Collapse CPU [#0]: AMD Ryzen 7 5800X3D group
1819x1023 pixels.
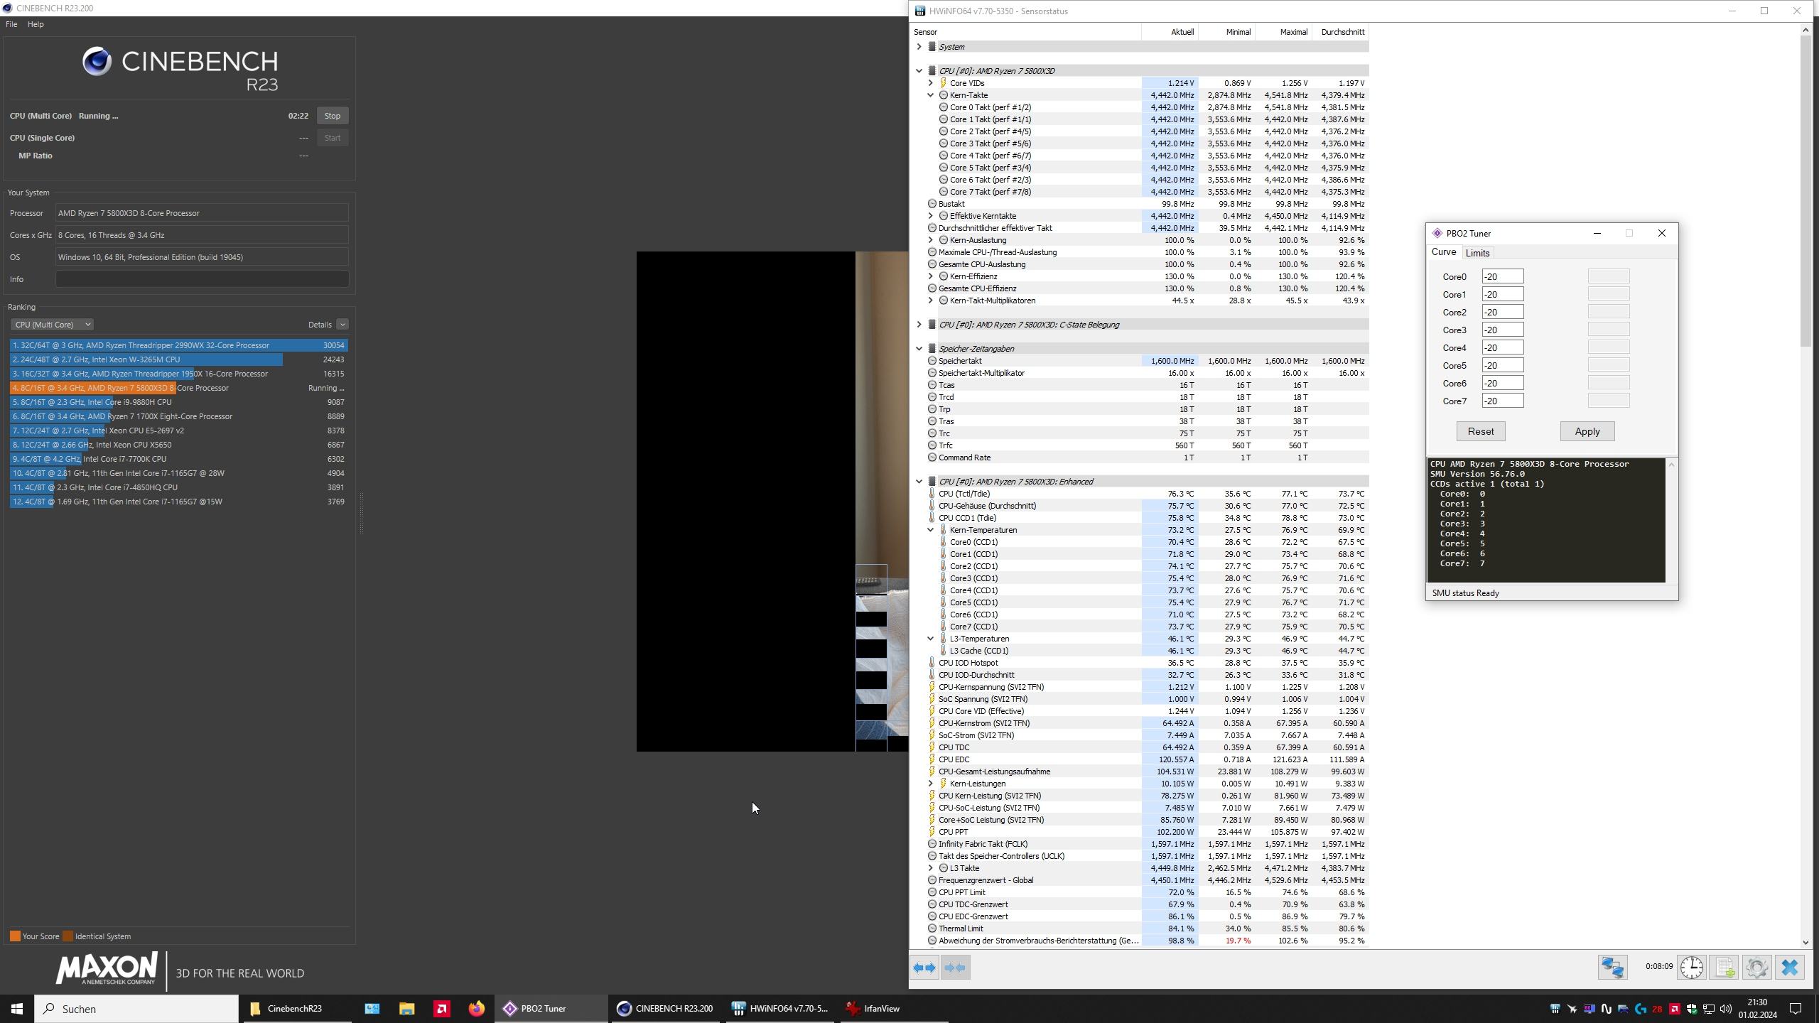coord(919,71)
